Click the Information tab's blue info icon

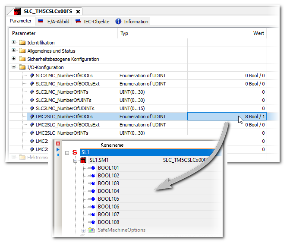118,22
